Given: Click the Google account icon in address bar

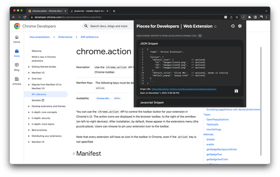Looking at the screenshot, I should click(226, 17).
